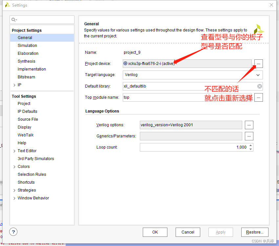The height and width of the screenshot is (246, 279).
Task: Click the Generics/Parameters field
Action: (191, 136)
